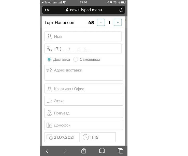Click into the Адрес доставки field
The image size is (188, 156).
84,73
